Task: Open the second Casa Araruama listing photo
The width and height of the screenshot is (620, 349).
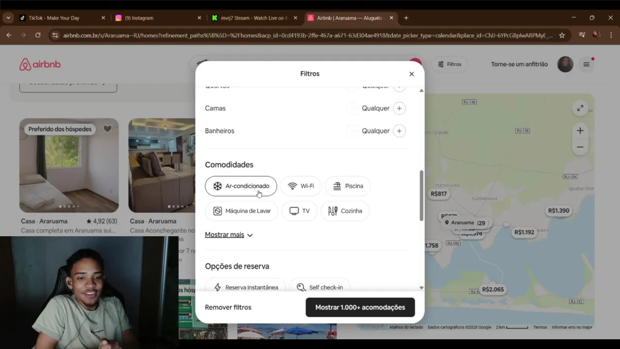Action: (x=162, y=165)
